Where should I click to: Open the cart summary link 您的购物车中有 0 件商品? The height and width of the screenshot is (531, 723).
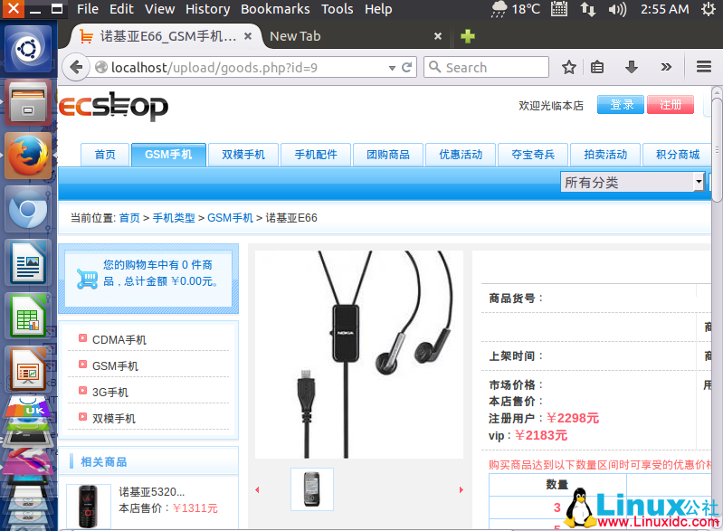(158, 273)
